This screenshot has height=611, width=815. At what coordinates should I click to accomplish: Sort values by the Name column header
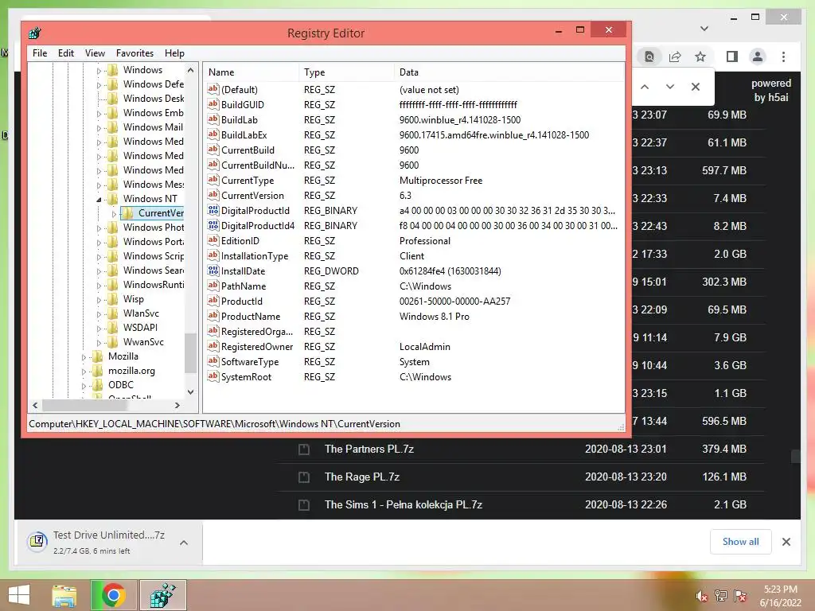[x=251, y=72]
